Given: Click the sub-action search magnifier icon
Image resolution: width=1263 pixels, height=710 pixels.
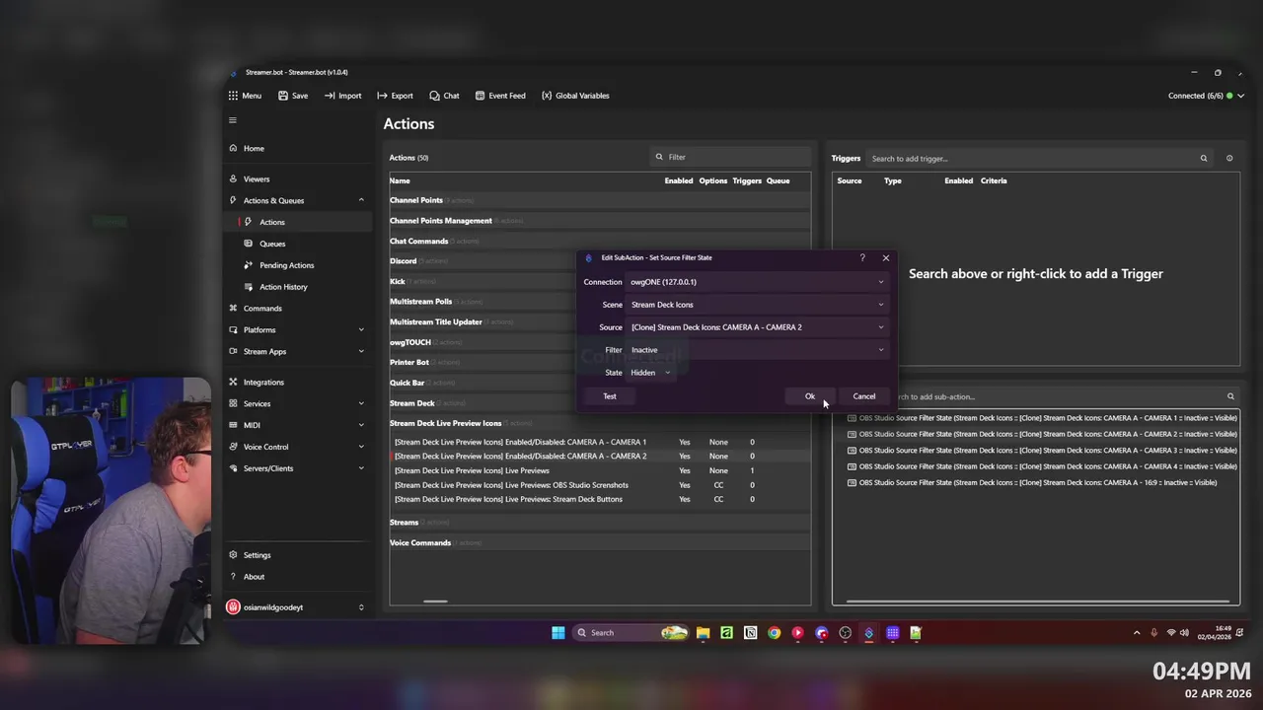Looking at the screenshot, I should point(1230,396).
